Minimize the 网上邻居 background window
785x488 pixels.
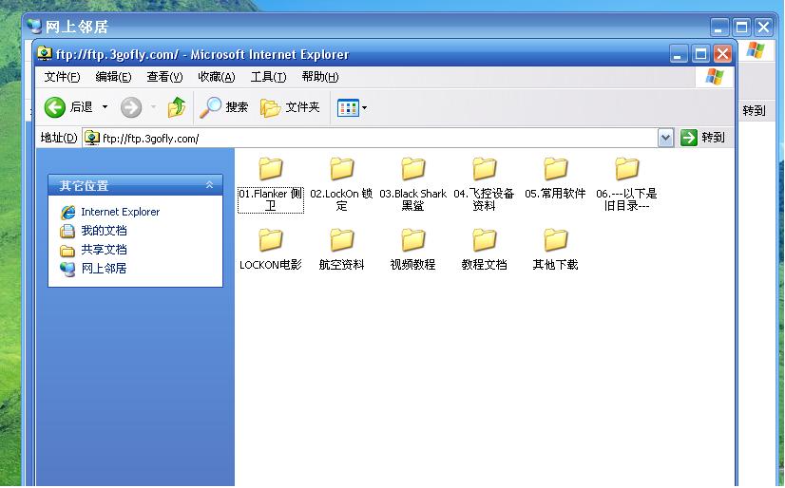tap(719, 27)
